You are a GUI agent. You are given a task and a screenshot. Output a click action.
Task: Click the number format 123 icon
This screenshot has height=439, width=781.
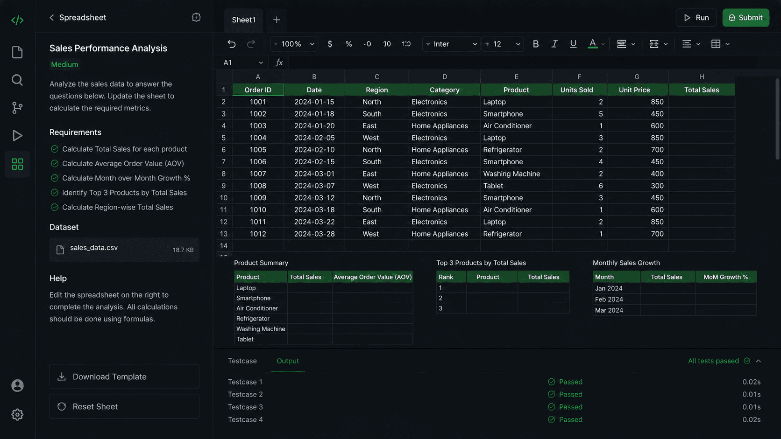coord(406,44)
